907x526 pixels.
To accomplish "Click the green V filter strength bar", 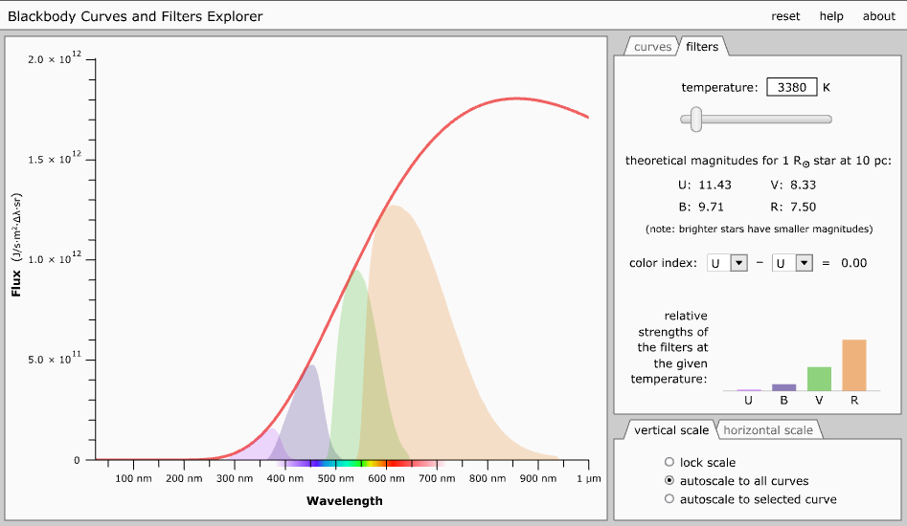I will click(x=819, y=379).
